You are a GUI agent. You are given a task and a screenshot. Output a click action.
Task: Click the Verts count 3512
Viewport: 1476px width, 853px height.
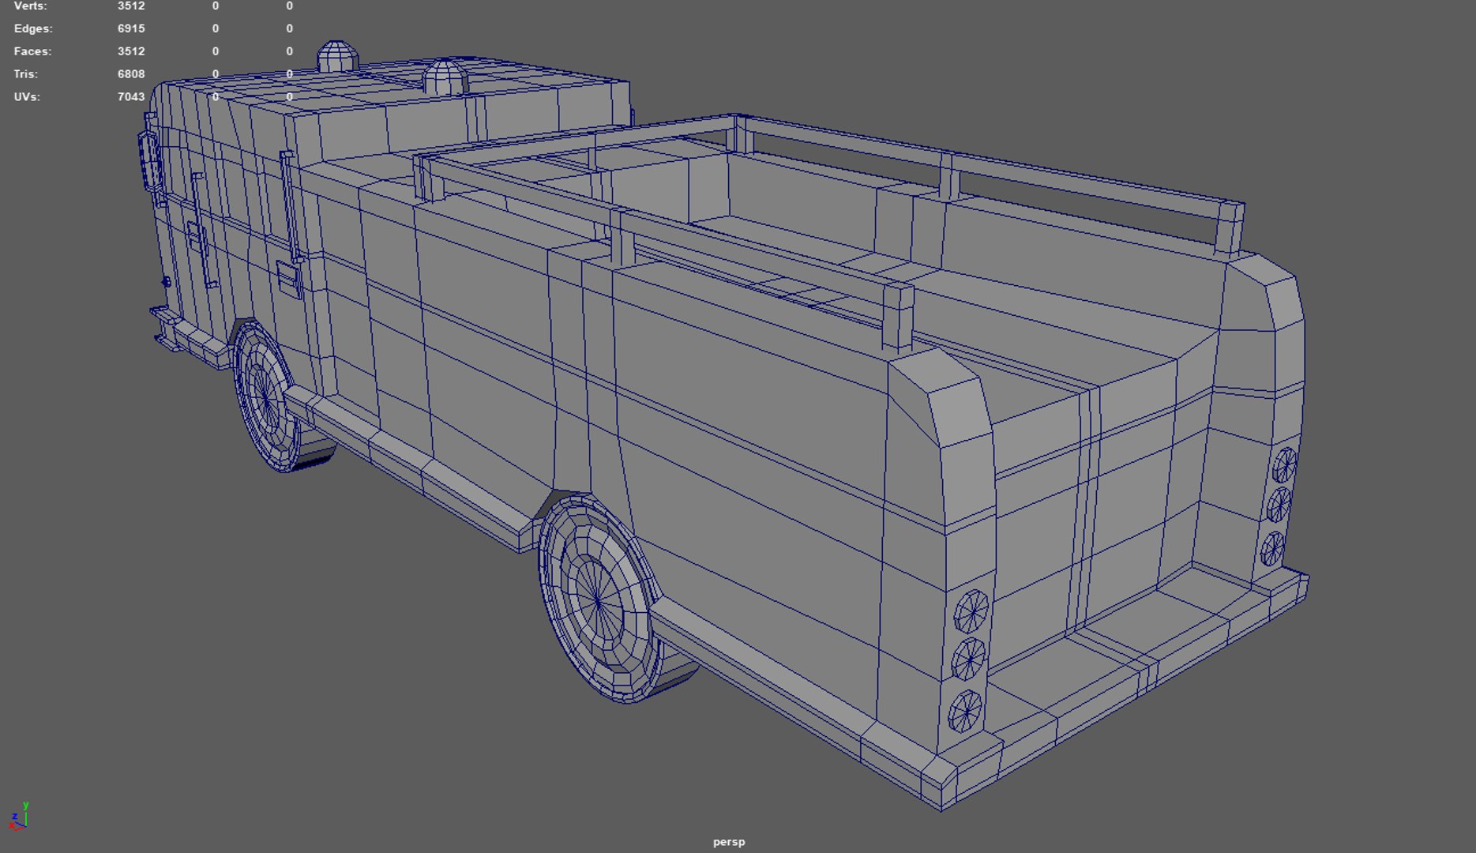tap(131, 6)
